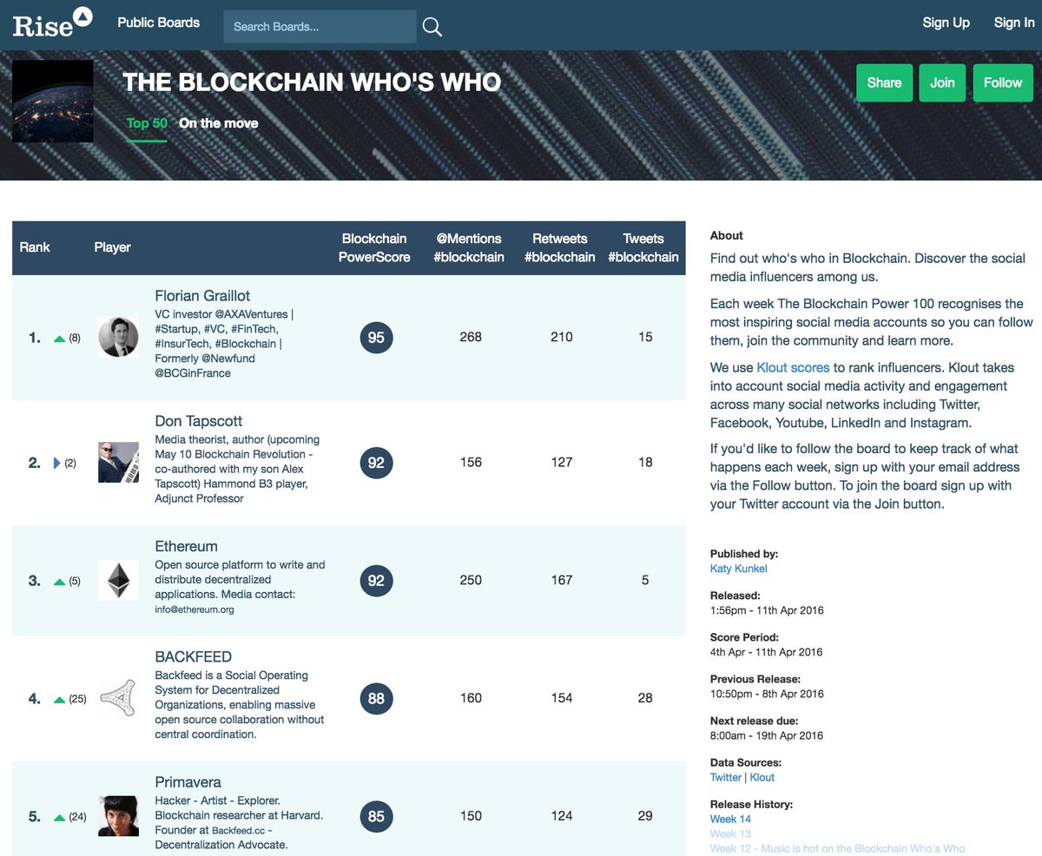The width and height of the screenshot is (1042, 856).
Task: Open Don Tapscott's avatar photo
Action: click(x=118, y=463)
